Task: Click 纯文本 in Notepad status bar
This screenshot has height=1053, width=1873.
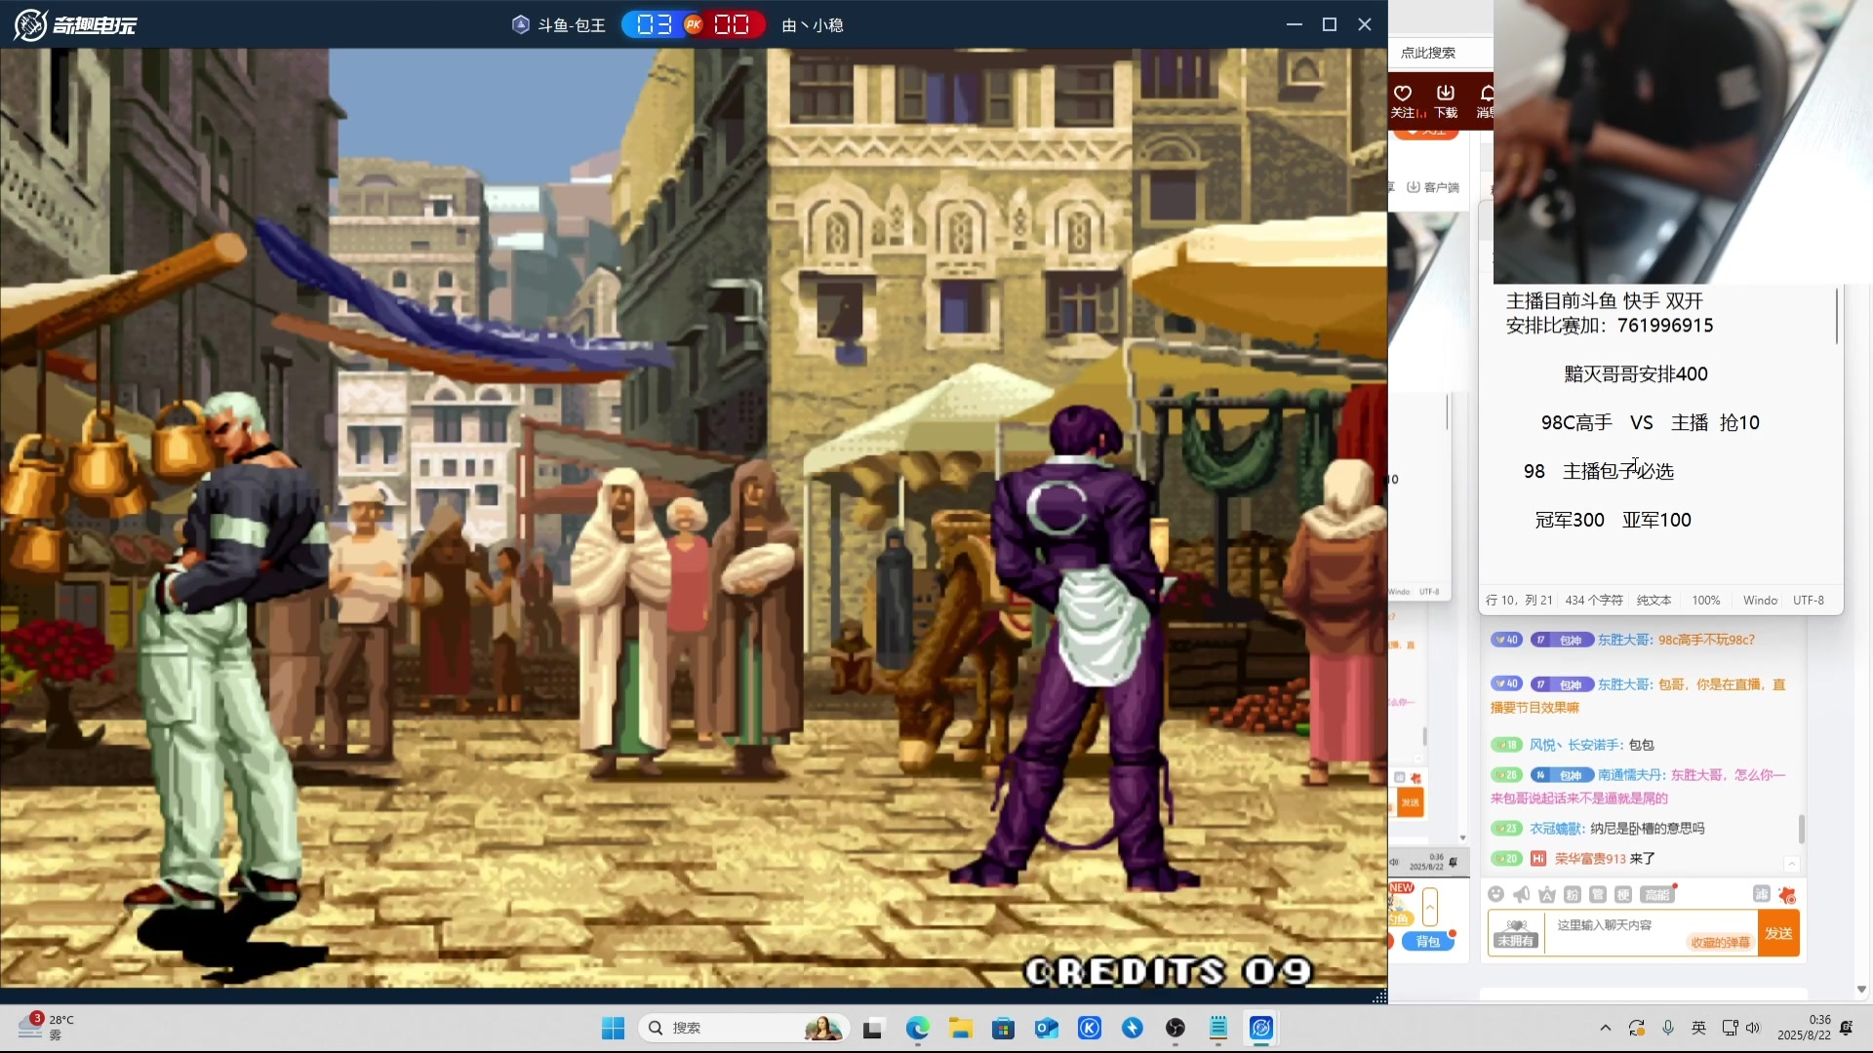Action: click(1654, 601)
